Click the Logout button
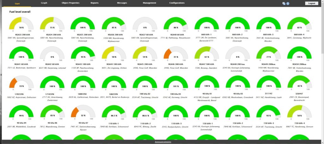Image resolution: width=324 pixels, height=144 pixels. pos(312,3)
